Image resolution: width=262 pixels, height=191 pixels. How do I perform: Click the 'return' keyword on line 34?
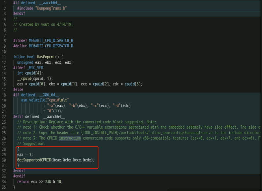23,181
